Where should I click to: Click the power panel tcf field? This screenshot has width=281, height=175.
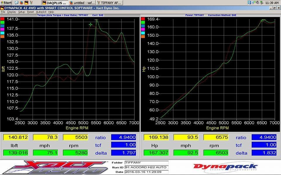pos(264,145)
